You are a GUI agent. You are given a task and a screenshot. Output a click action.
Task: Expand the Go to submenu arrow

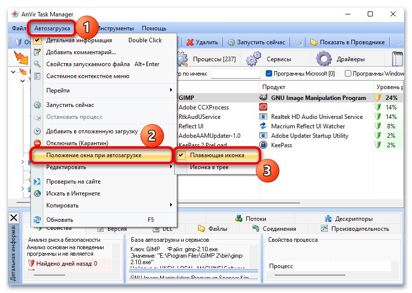pos(171,90)
